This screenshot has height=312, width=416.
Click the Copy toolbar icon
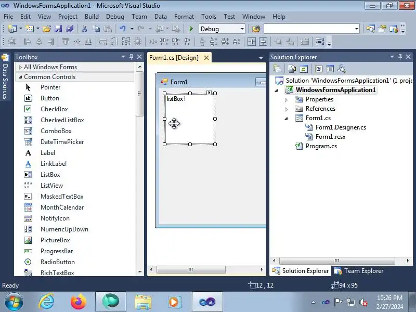point(96,29)
